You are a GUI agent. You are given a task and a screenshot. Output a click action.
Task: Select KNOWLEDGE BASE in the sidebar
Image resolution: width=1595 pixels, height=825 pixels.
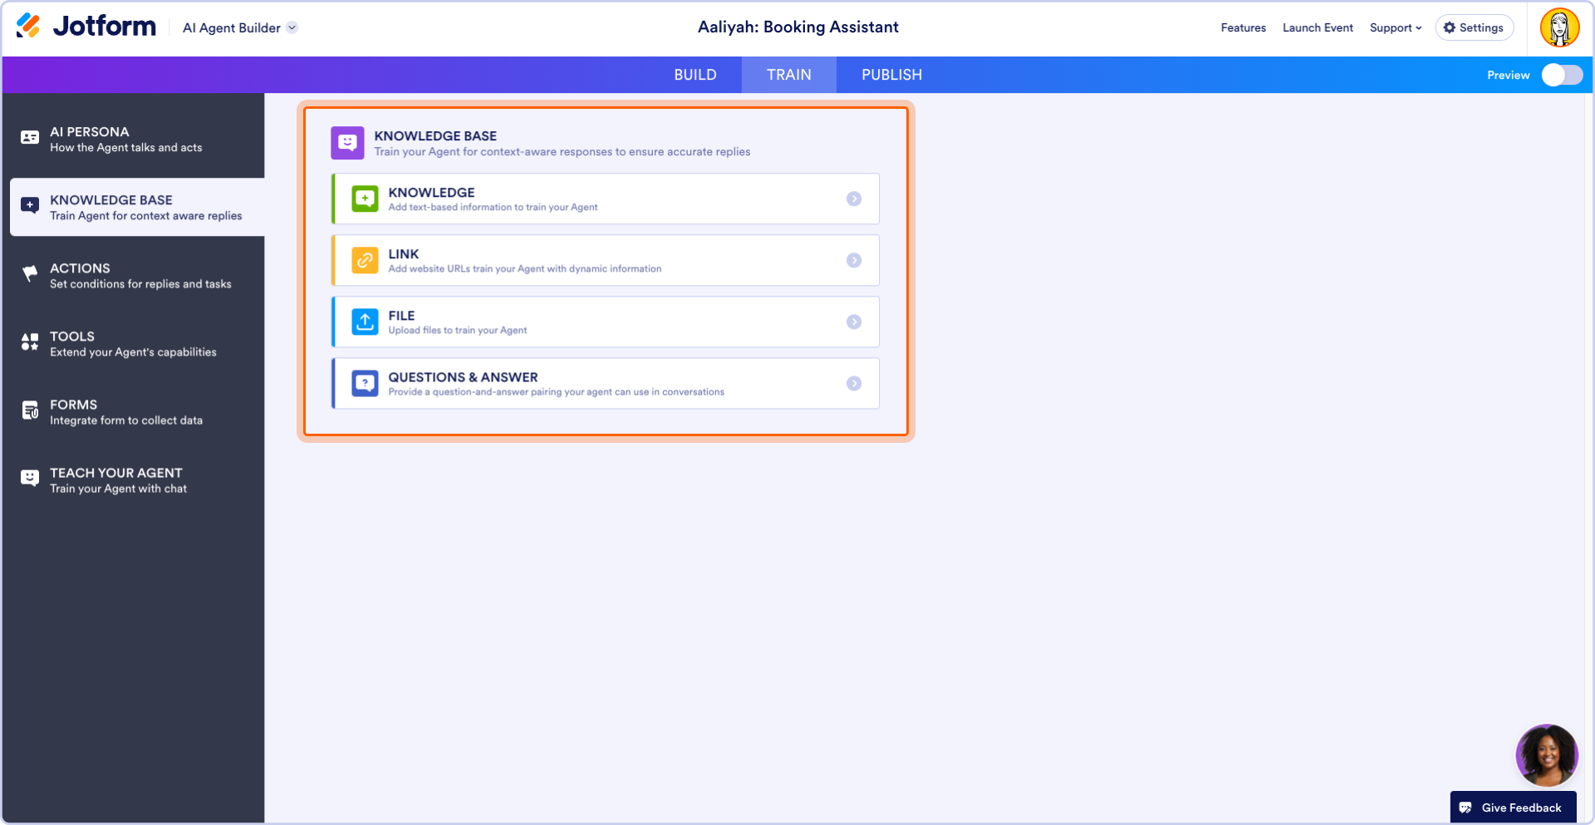[137, 207]
